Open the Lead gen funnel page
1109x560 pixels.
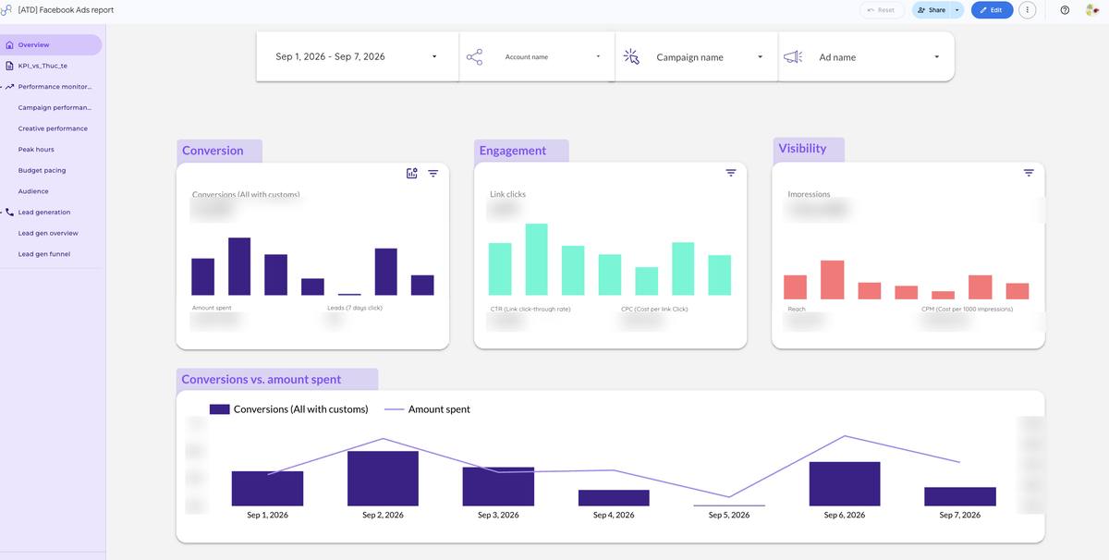pos(44,254)
